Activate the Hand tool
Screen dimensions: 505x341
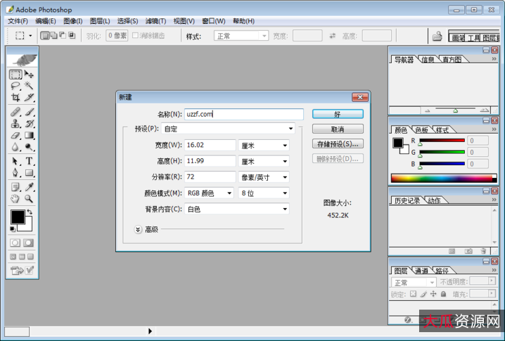pyautogui.click(x=16, y=198)
